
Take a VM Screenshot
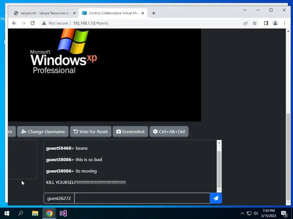130,131
